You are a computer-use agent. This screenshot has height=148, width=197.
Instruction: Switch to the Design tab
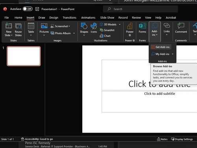(54, 18)
